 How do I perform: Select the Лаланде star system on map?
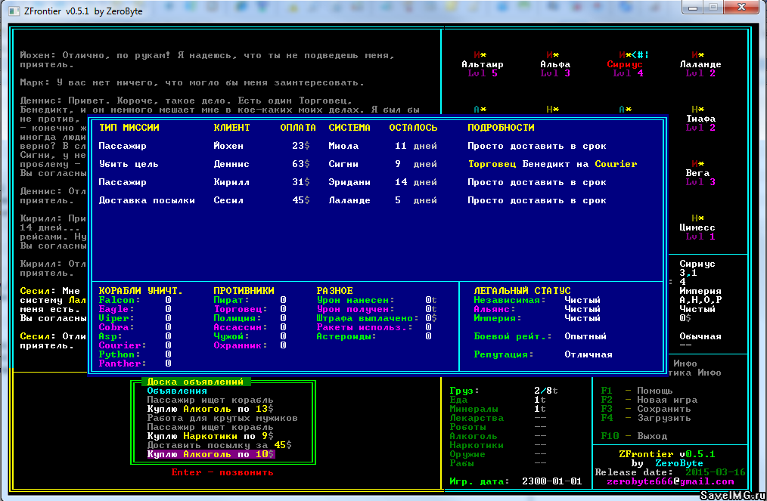pyautogui.click(x=700, y=64)
